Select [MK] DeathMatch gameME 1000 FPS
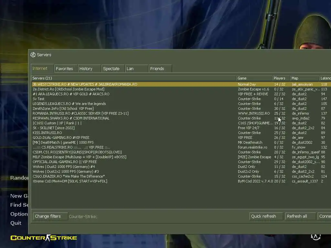The image size is (331, 248). click(x=181, y=142)
